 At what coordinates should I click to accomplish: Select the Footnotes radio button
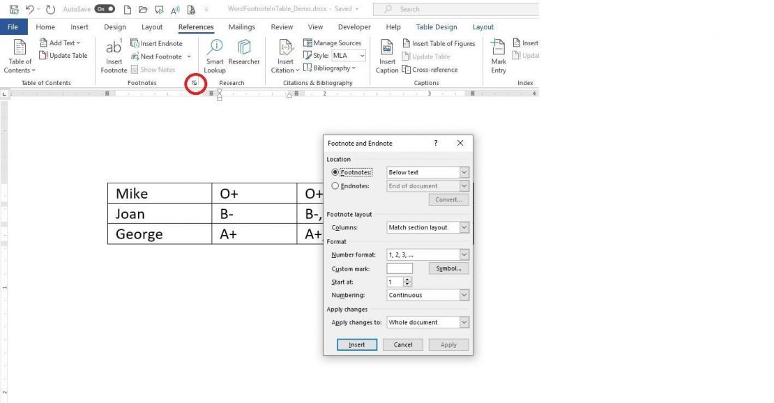pos(335,172)
